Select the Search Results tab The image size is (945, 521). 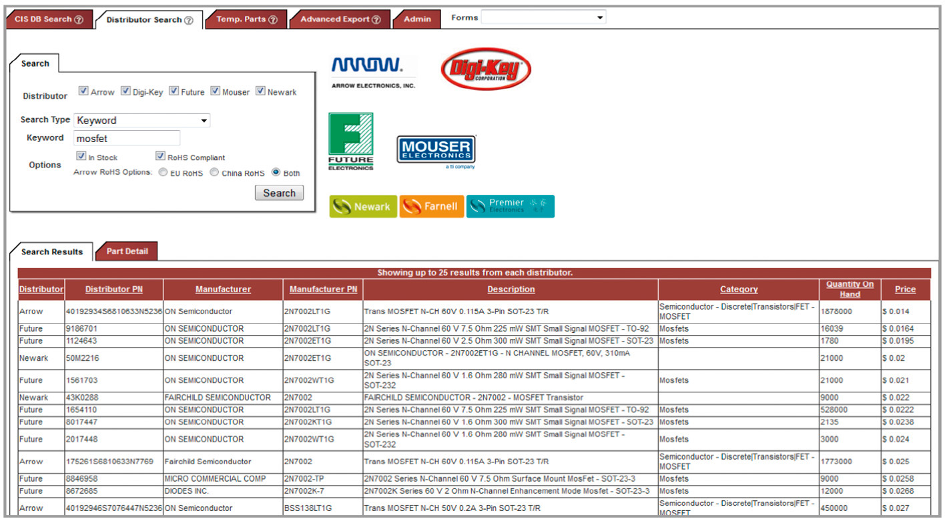pyautogui.click(x=52, y=251)
